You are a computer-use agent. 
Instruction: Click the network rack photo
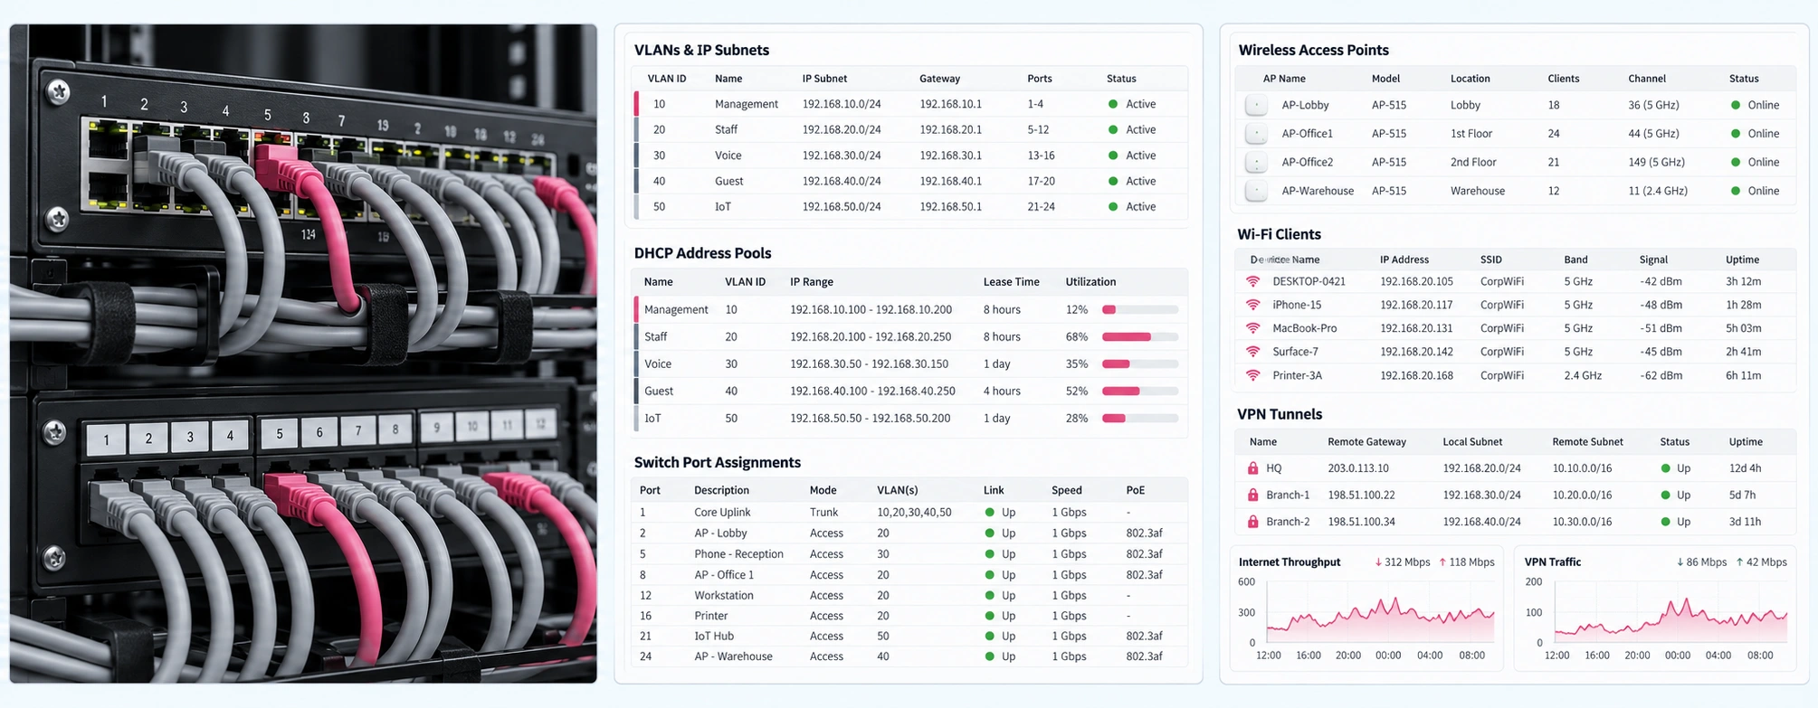[x=303, y=354]
